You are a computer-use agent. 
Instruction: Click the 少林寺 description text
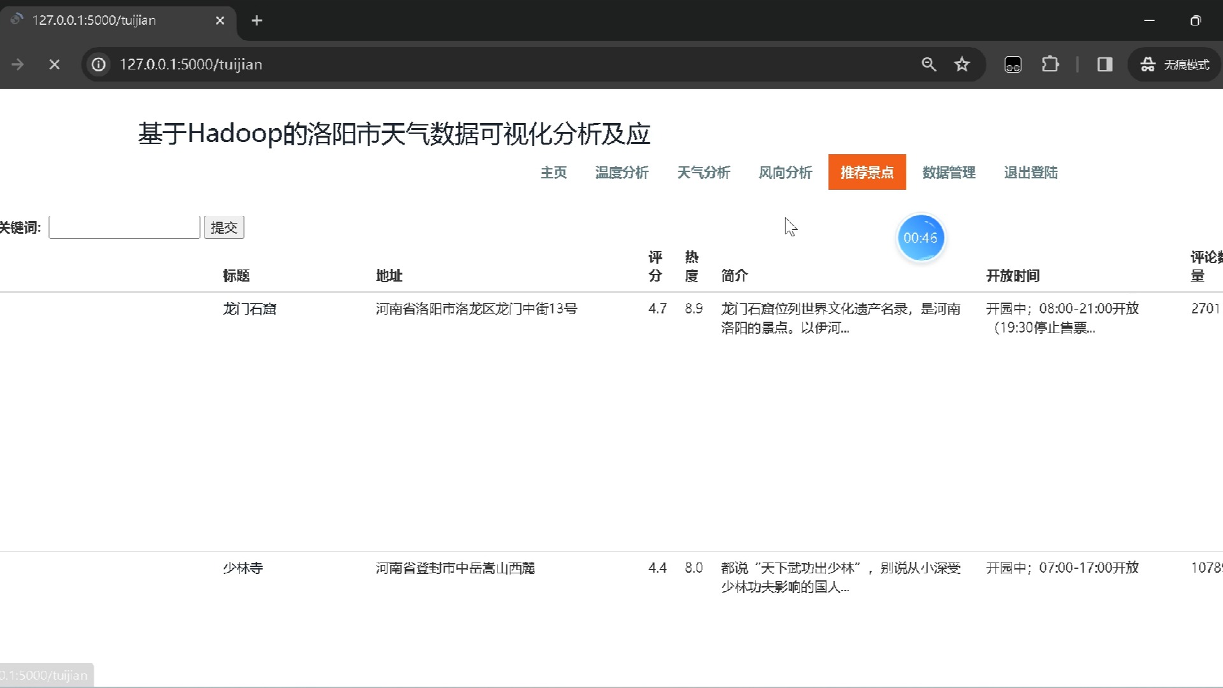coord(841,578)
